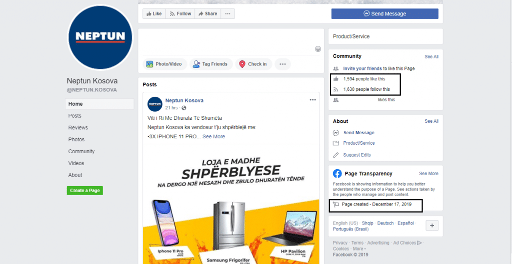Click the invite friends people icon
Image resolution: width=512 pixels, height=264 pixels.
335,69
